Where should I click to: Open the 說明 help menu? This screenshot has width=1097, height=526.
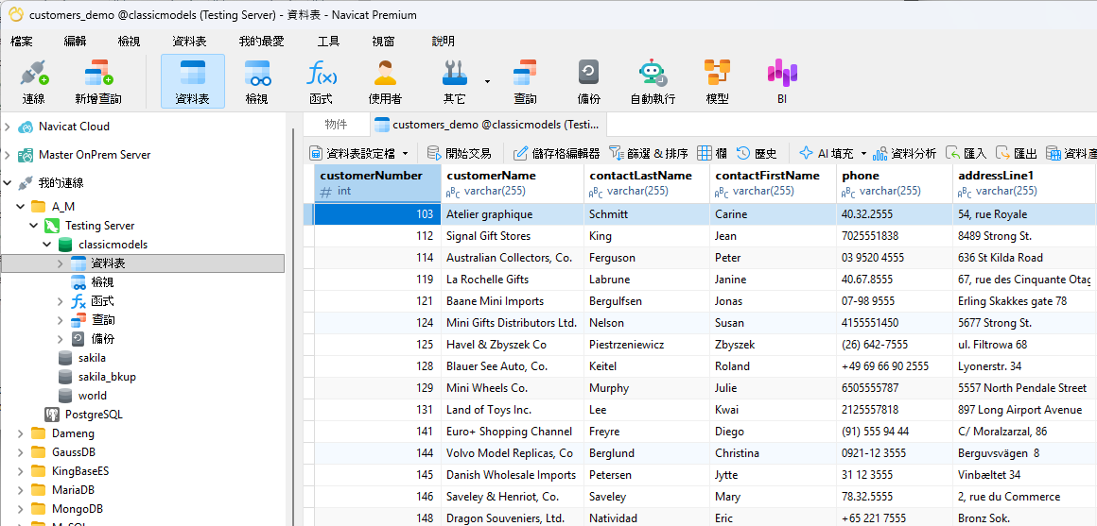443,42
